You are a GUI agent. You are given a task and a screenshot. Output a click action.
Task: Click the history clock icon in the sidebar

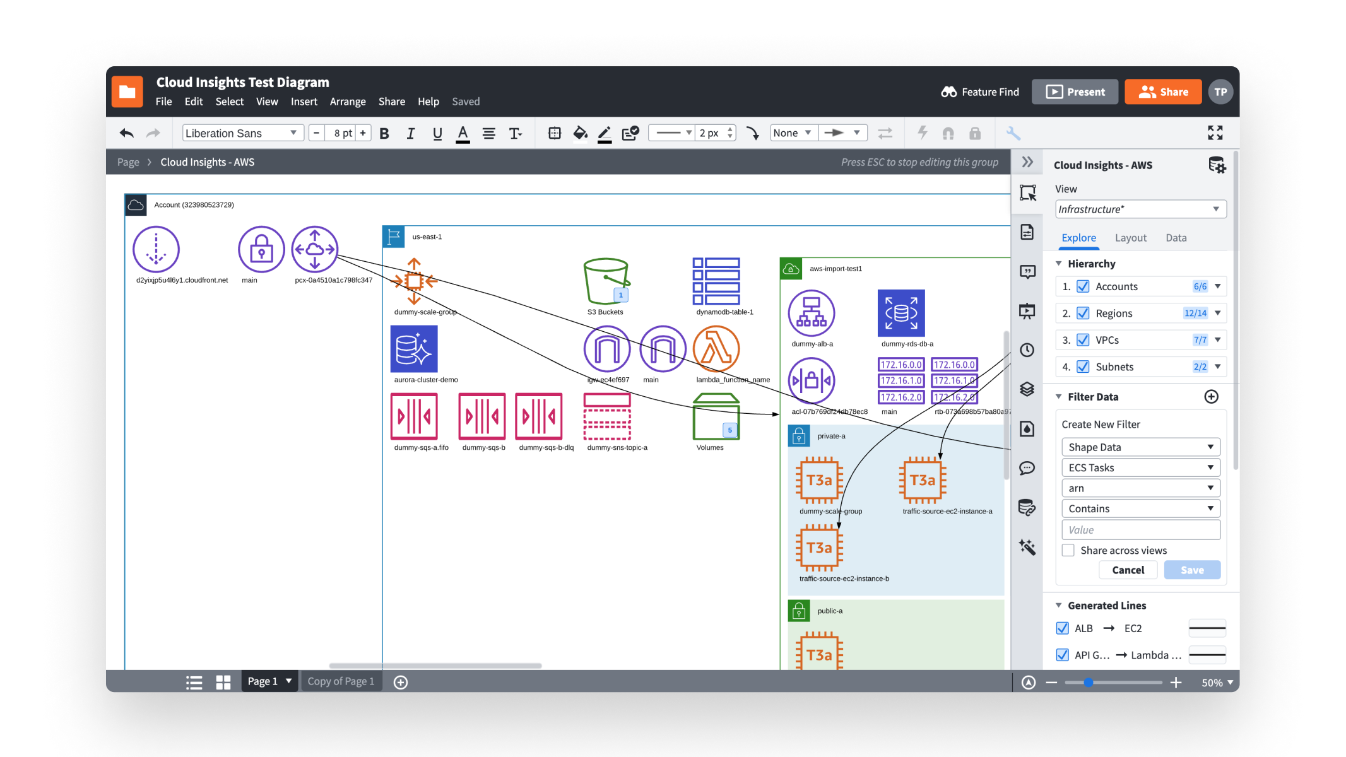1027,350
